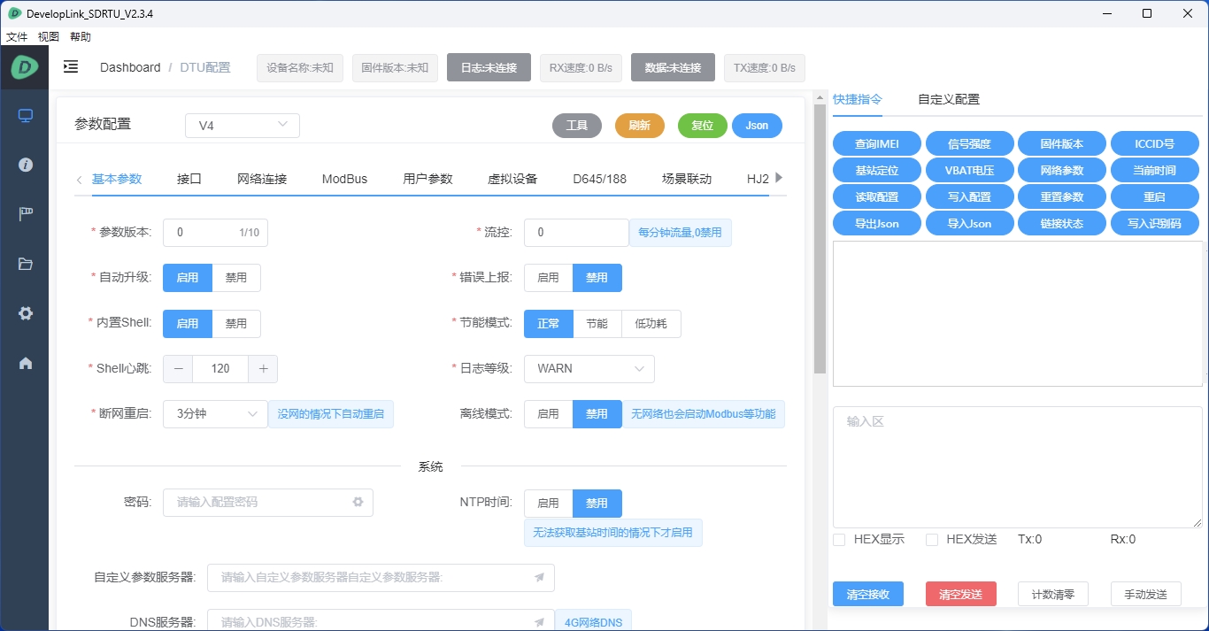1209x631 pixels.
Task: Click 导出Json quick command
Action: [x=877, y=223]
